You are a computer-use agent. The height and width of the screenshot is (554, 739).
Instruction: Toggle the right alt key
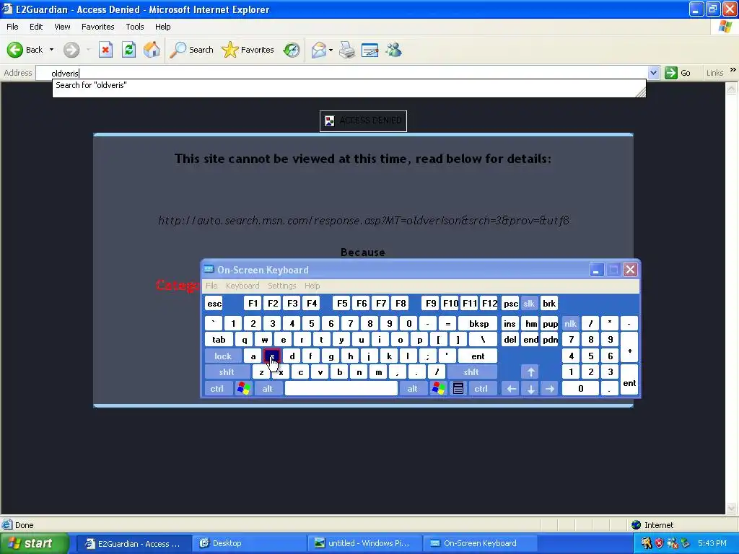point(412,389)
